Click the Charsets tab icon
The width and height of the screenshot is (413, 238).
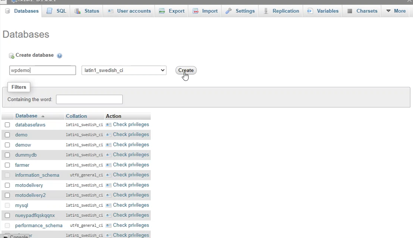350,11
